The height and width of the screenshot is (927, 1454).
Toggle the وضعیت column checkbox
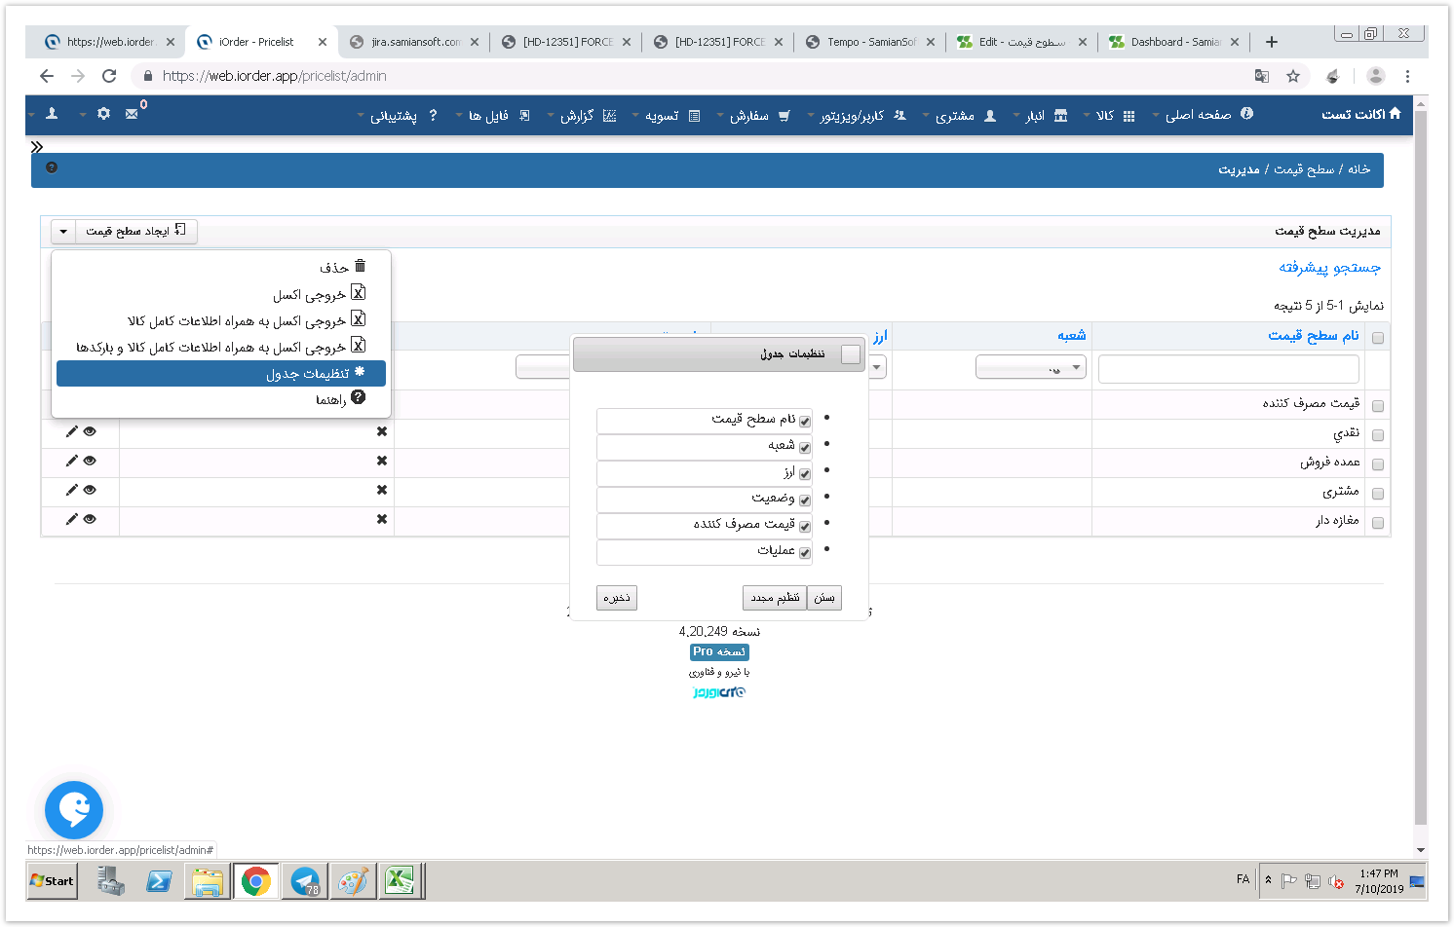(805, 501)
